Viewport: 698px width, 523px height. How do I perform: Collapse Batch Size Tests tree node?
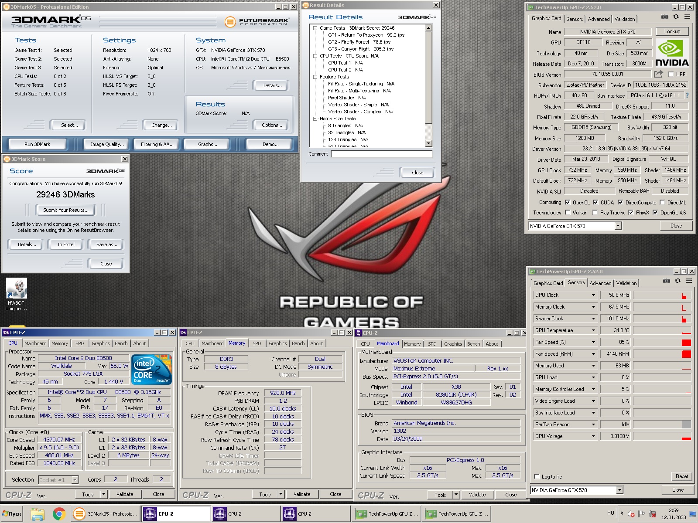[x=315, y=119]
